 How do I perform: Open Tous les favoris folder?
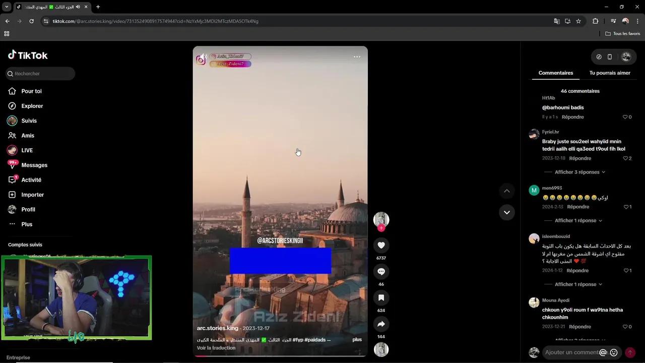(623, 34)
